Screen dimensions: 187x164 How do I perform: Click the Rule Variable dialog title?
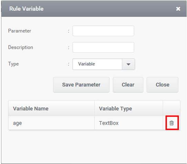[27, 9]
